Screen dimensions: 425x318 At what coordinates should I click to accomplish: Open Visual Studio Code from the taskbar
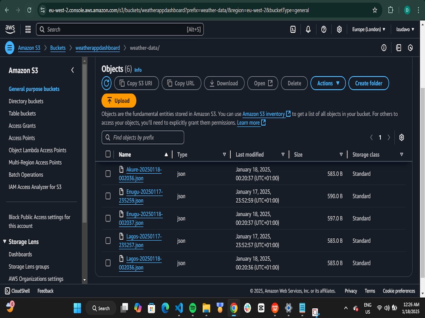tap(179, 308)
